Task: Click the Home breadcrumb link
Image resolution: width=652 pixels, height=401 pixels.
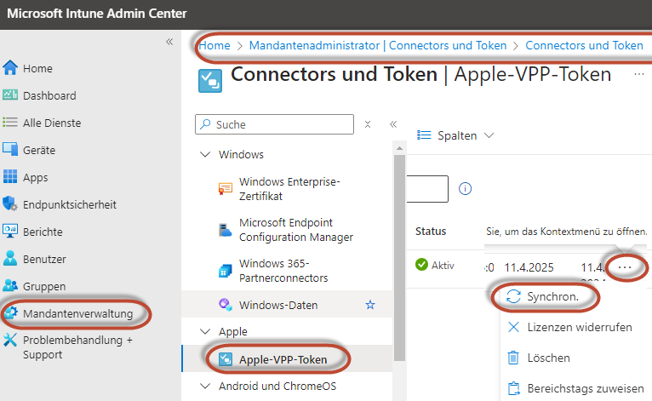Action: 214,45
